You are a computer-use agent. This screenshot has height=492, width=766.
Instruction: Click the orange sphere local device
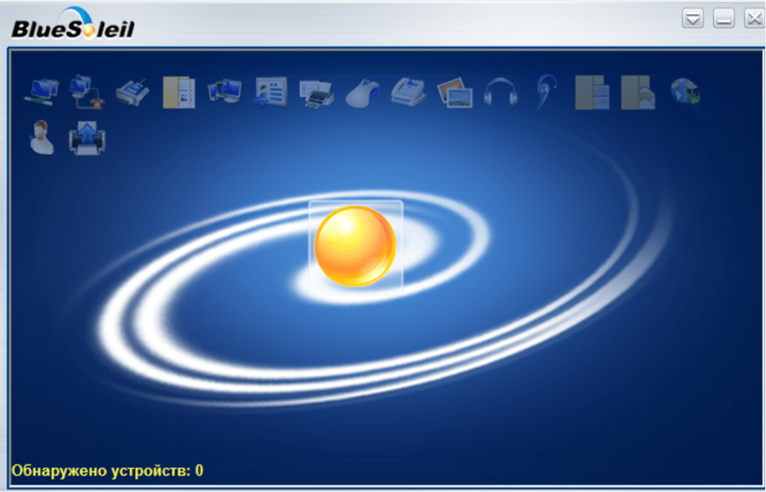tap(356, 247)
